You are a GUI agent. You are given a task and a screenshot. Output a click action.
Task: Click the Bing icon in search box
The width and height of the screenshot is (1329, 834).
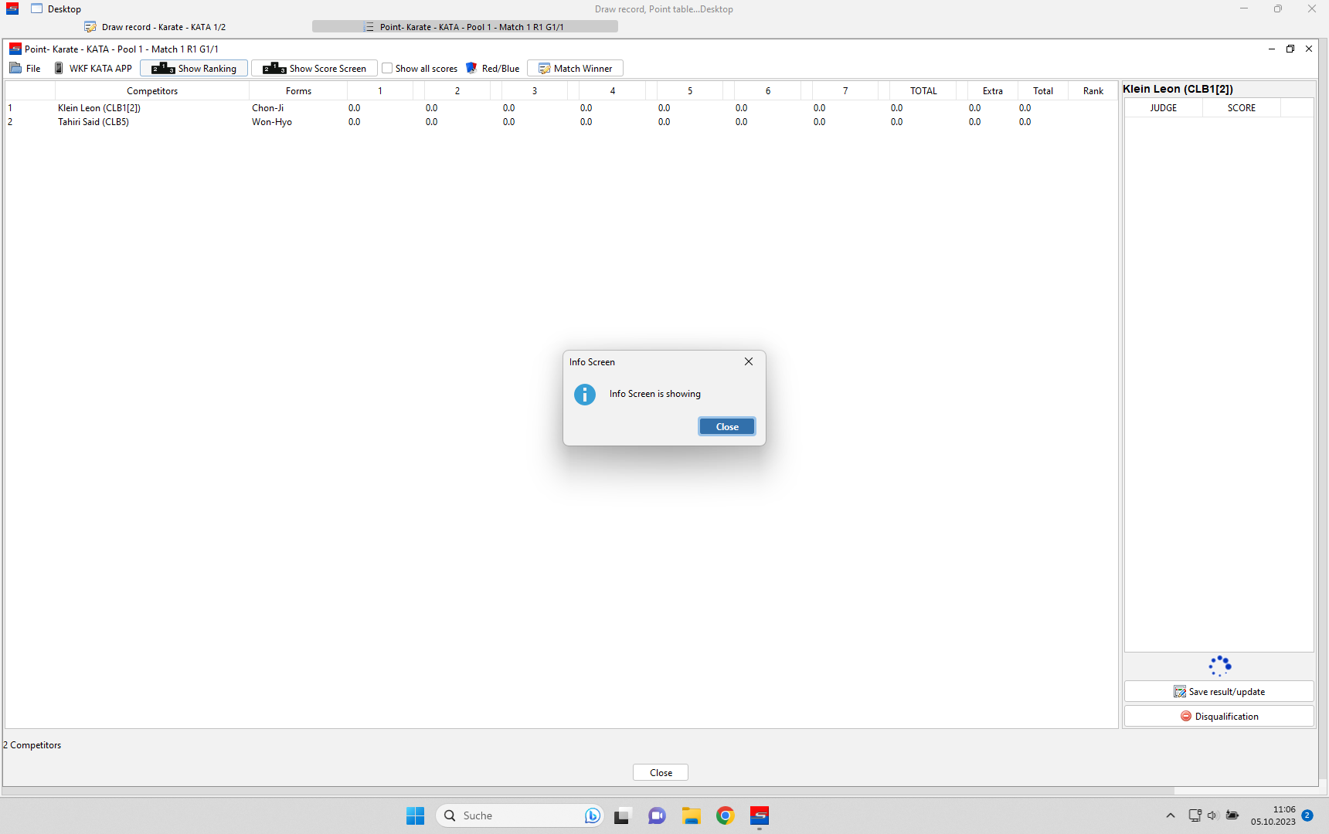[592, 815]
